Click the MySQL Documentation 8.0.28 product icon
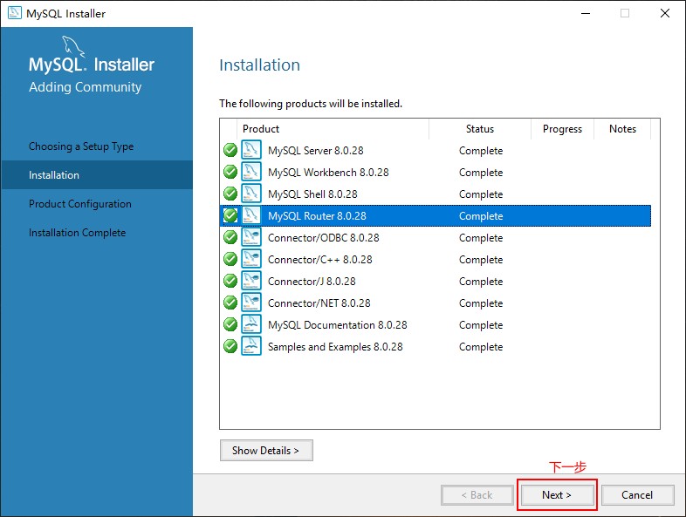686x517 pixels. pos(251,324)
